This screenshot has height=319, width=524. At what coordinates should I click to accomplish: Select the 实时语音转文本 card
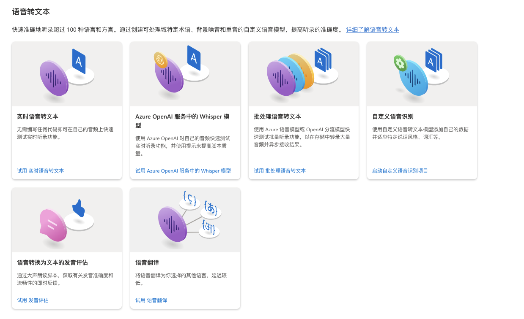pyautogui.click(x=66, y=111)
